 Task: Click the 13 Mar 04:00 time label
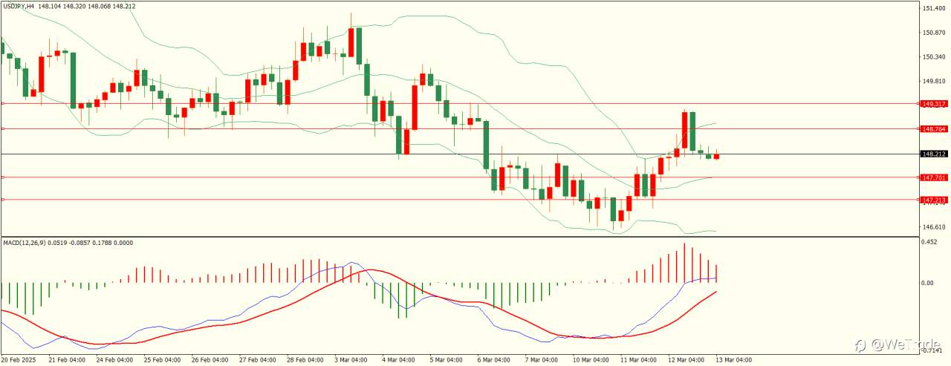(x=734, y=360)
